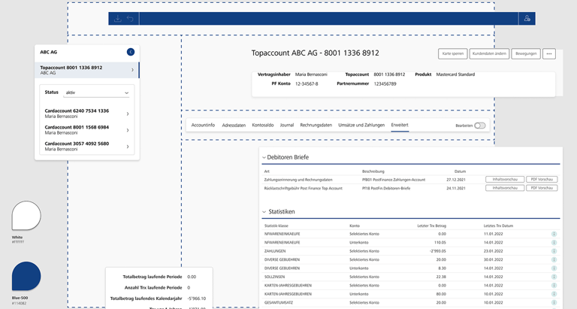Click the PFB01 PostFinance Zahlungen-Account description
The height and width of the screenshot is (309, 577).
[x=394, y=180]
